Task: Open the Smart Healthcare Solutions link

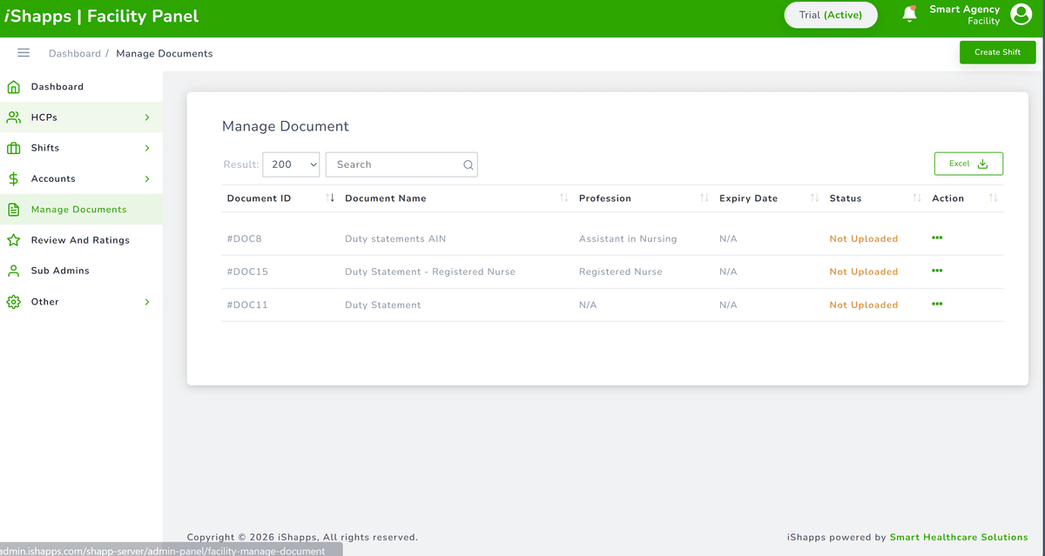Action: click(959, 537)
